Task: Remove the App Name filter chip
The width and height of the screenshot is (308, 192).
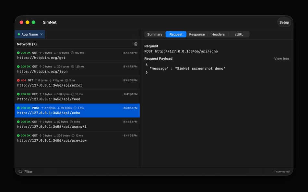Action: click(41, 34)
